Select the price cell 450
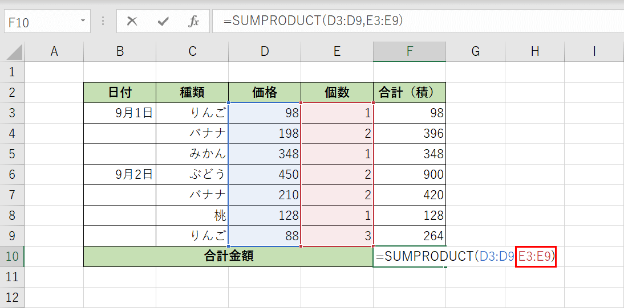Image resolution: width=624 pixels, height=308 pixels. tap(265, 174)
